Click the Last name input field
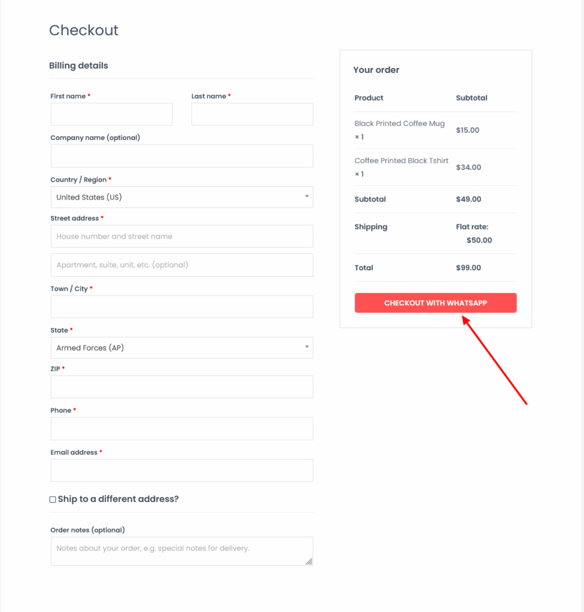 coord(252,114)
